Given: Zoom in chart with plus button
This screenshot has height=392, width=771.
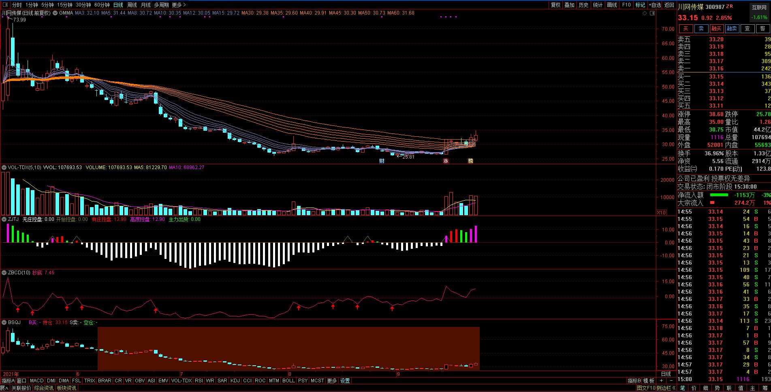Looking at the screenshot, I should 661,381.
